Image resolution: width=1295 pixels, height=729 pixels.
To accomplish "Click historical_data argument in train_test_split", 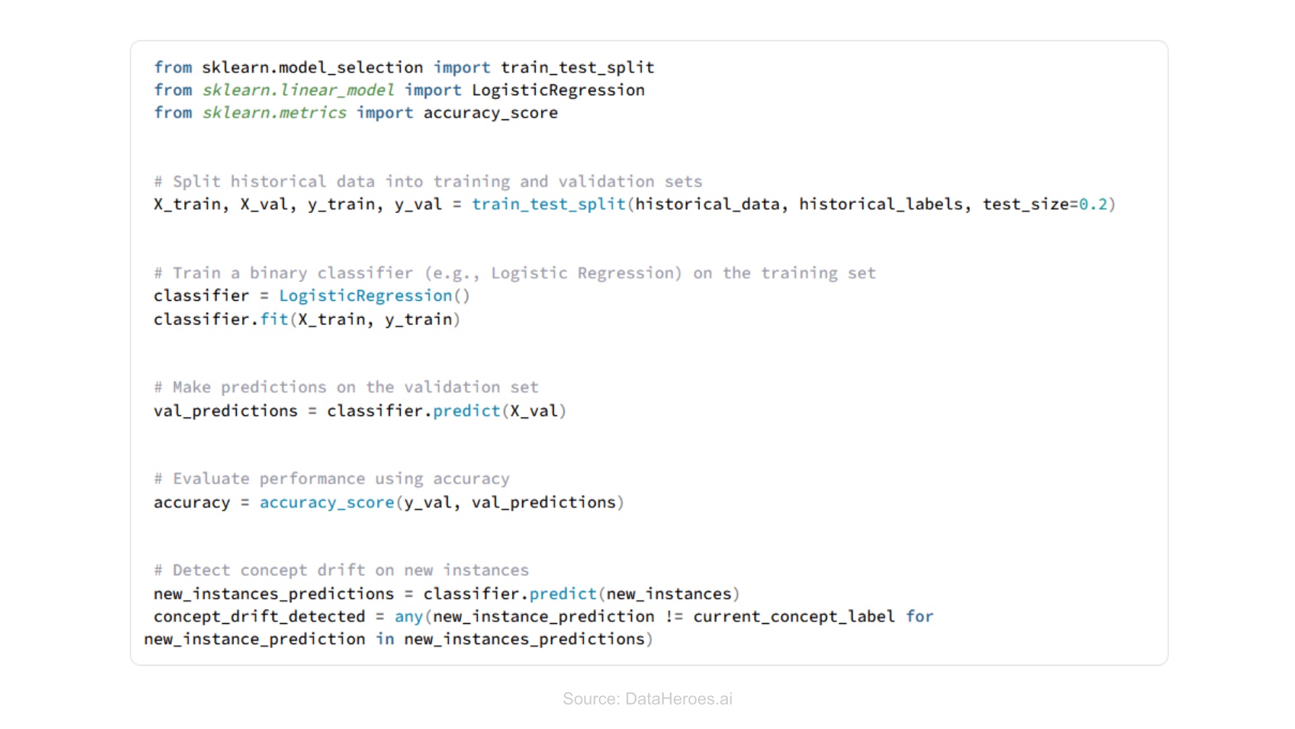I will click(x=707, y=204).
